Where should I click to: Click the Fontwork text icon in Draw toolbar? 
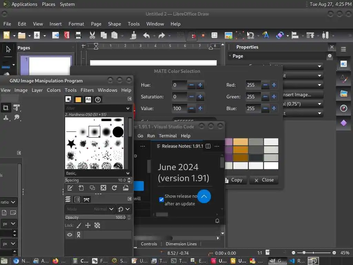[266, 35]
